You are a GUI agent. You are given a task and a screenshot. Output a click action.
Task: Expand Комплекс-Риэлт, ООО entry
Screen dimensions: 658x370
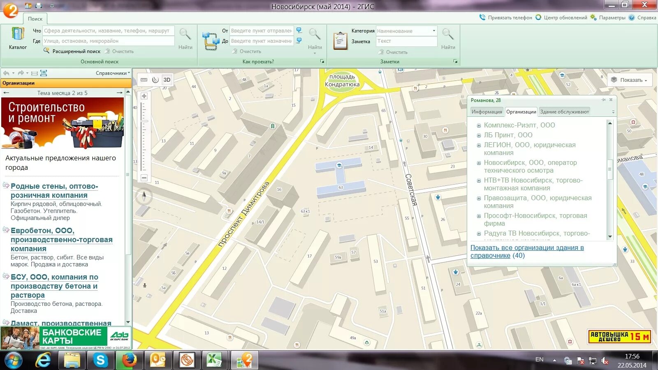479,126
